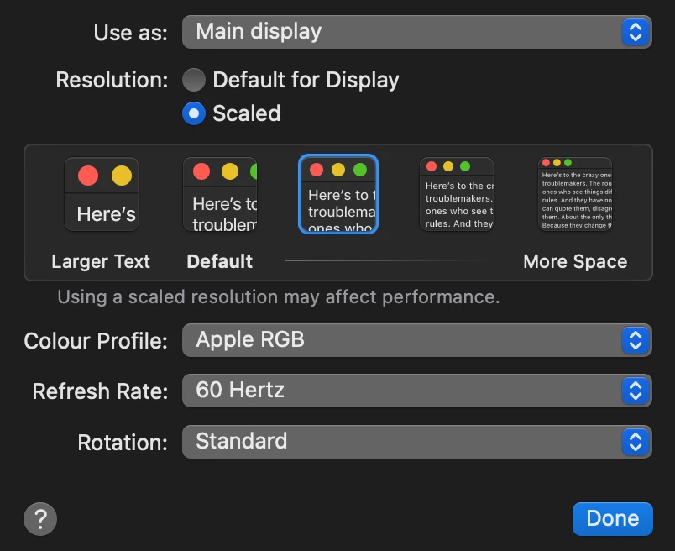The height and width of the screenshot is (551, 675).
Task: Select the Larger Text resolution thumbnail
Action: pos(102,195)
